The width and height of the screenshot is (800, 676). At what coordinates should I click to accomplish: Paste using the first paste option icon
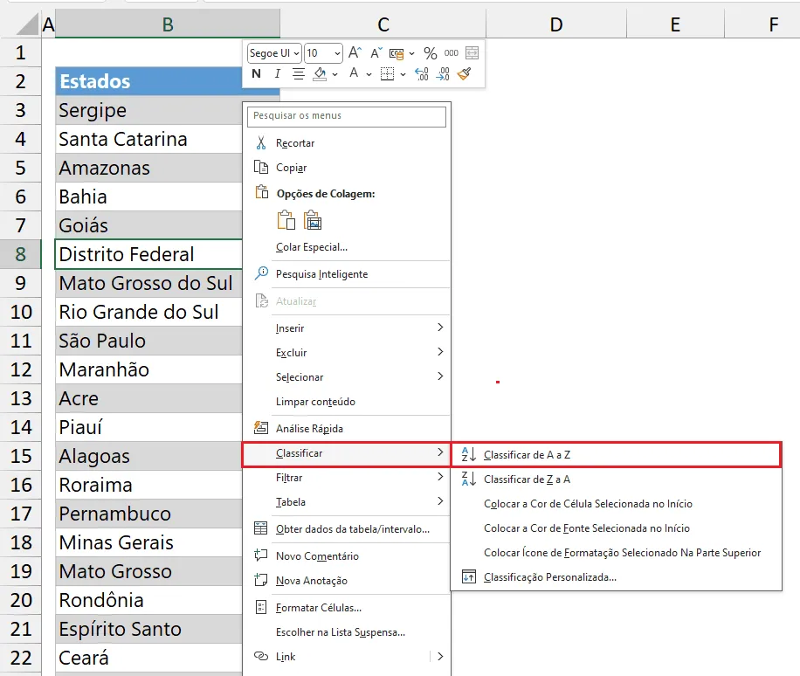pyautogui.click(x=286, y=220)
